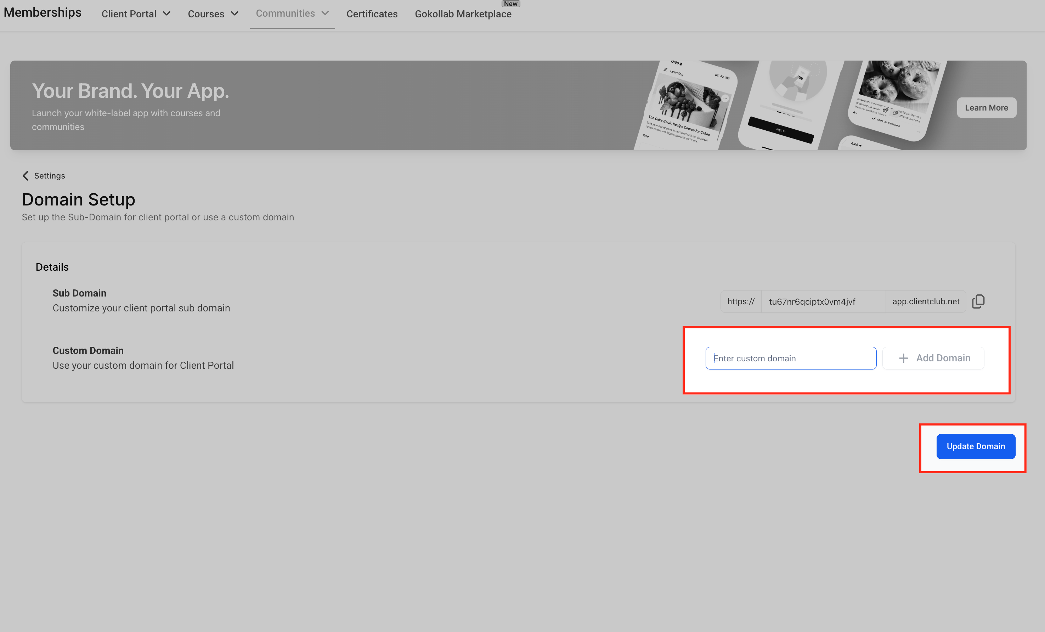Go back via Settings link
The height and width of the screenshot is (632, 1045).
tap(49, 176)
